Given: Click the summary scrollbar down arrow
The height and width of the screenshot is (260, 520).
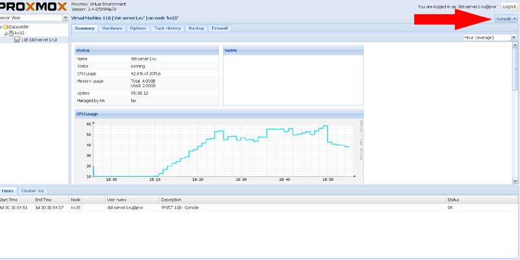Looking at the screenshot, I should pos(515,181).
